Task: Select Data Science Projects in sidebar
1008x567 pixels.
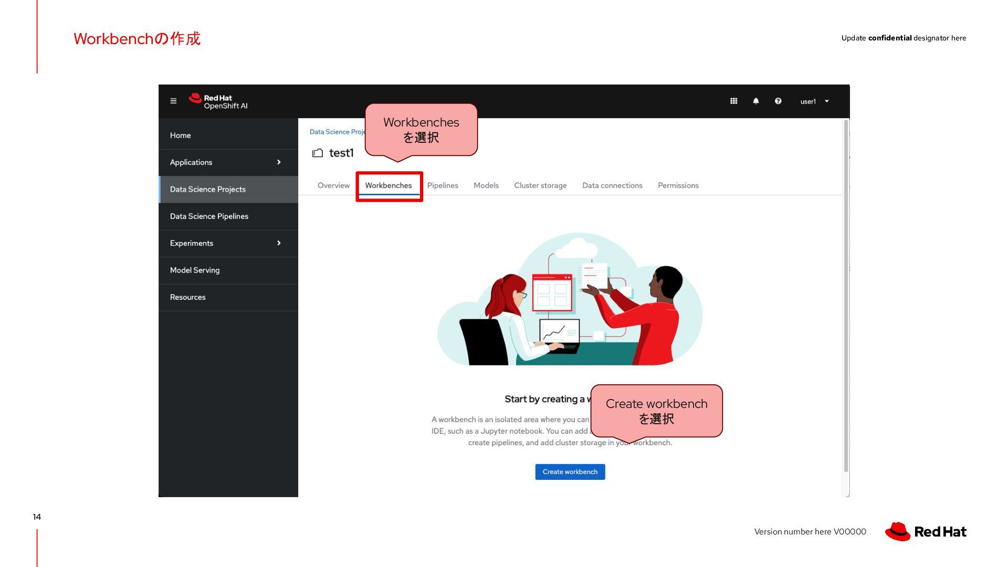Action: (x=228, y=190)
